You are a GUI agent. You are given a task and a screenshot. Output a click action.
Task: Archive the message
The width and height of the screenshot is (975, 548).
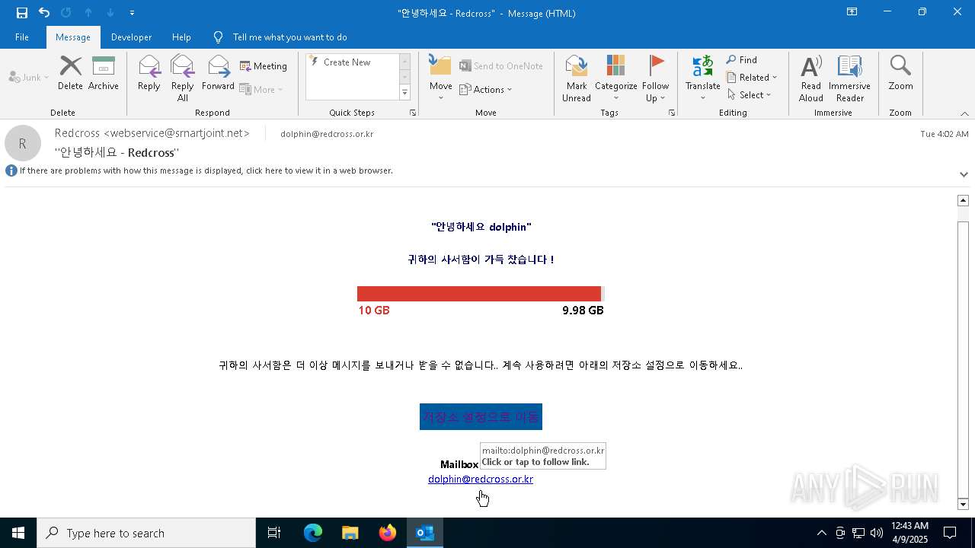click(104, 73)
